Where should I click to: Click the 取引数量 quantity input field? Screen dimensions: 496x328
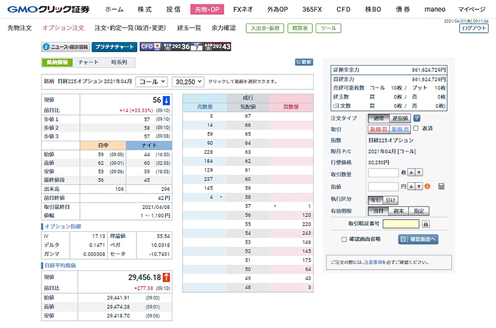pos(383,172)
